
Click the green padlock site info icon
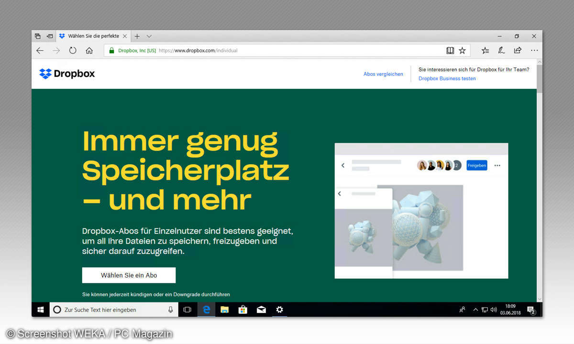(112, 50)
